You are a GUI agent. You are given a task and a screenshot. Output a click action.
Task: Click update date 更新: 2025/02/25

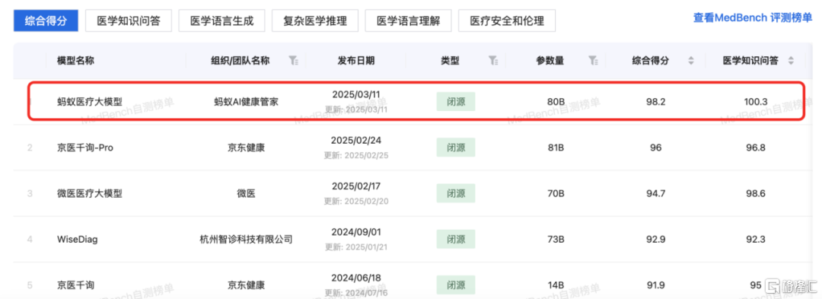(356, 155)
